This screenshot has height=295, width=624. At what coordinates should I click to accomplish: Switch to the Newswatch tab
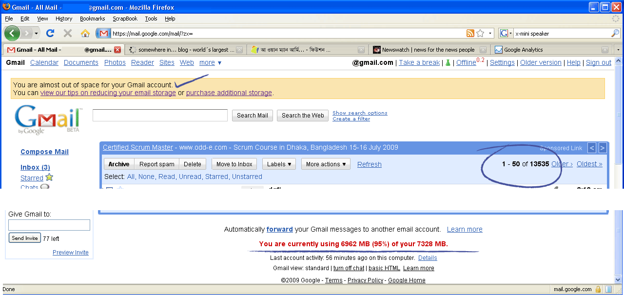(x=429, y=50)
